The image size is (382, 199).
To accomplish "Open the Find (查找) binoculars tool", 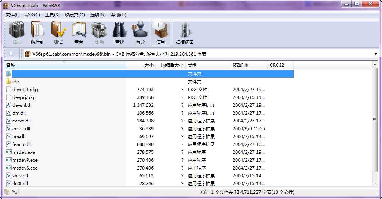I will [x=119, y=33].
